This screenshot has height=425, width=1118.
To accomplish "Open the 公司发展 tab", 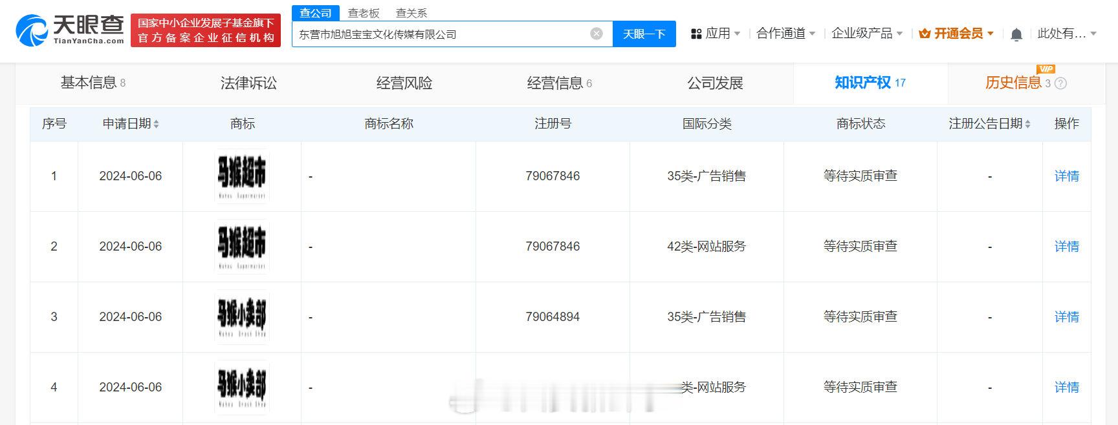I will (715, 83).
